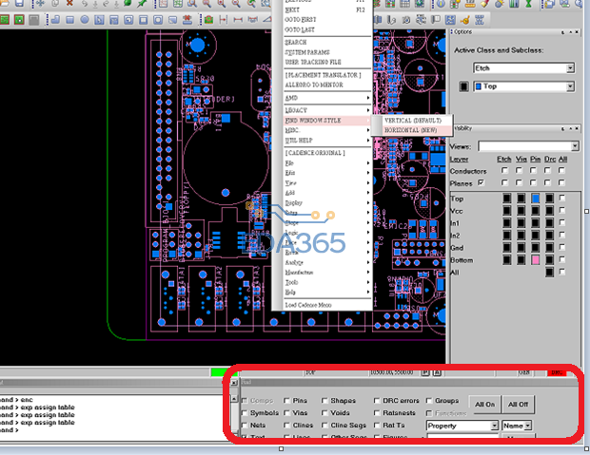
Task: Open the Etch class dropdown
Action: (x=570, y=68)
